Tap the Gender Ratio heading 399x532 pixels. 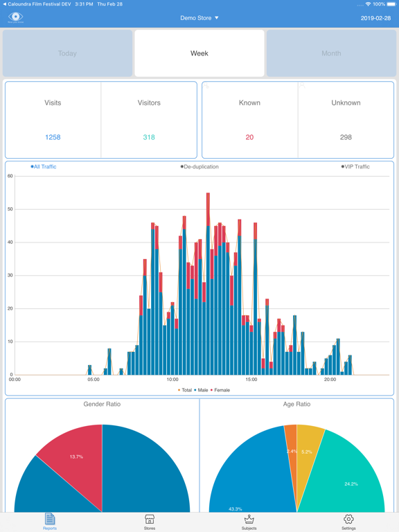pos(102,404)
